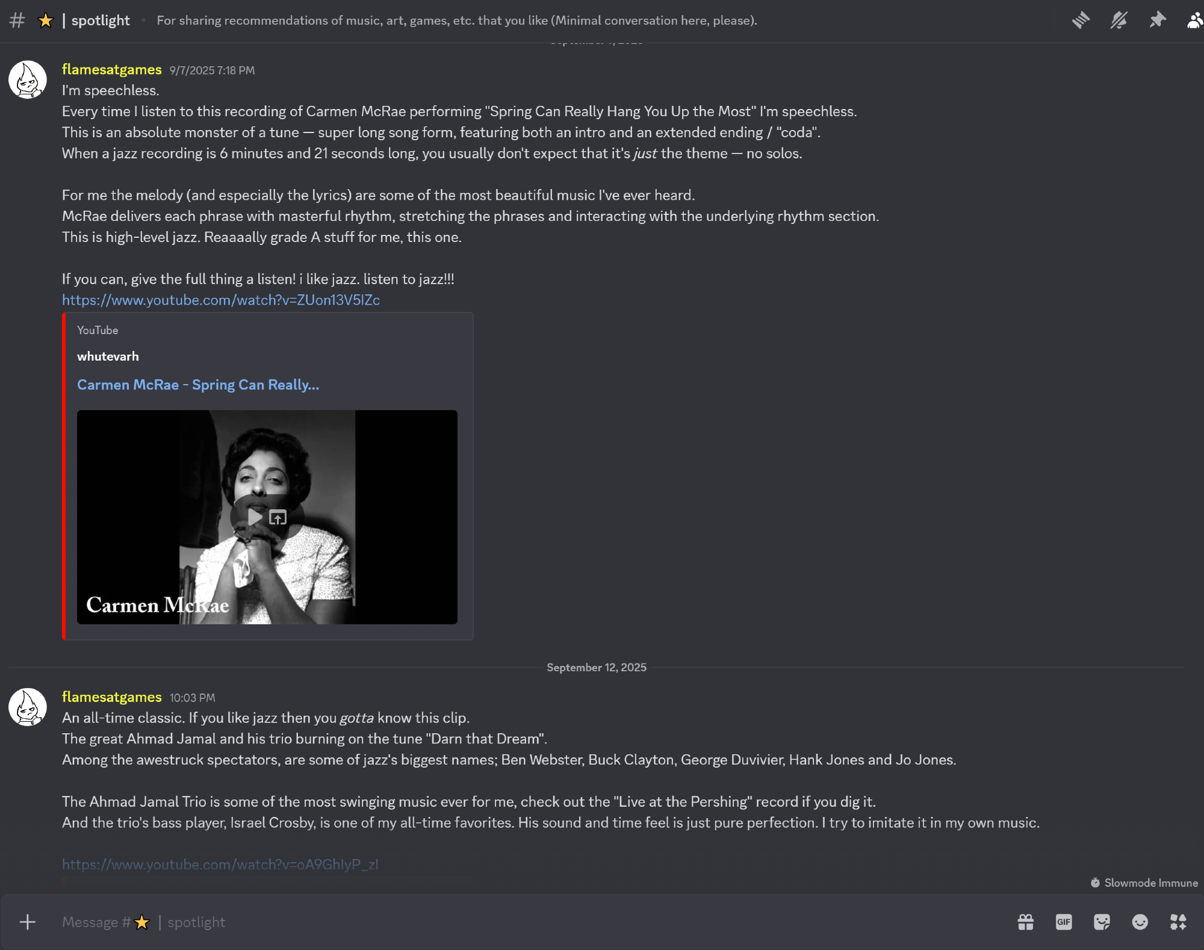Toggle the member list panel
This screenshot has width=1204, height=950.
click(1194, 20)
